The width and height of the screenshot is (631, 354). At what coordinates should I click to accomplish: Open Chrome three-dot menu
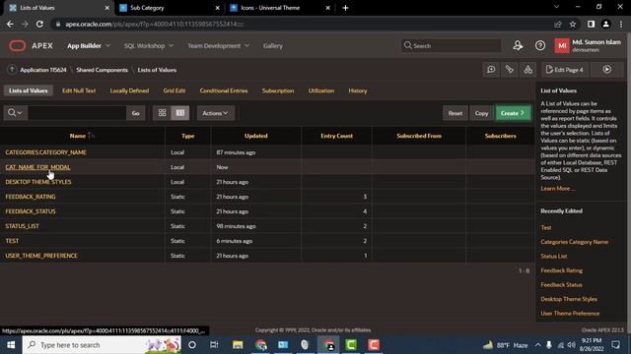pos(621,24)
